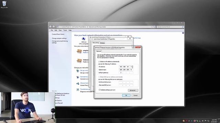220x123 pixels.
Task: Click the first active network bench icon
Action: (x=79, y=51)
